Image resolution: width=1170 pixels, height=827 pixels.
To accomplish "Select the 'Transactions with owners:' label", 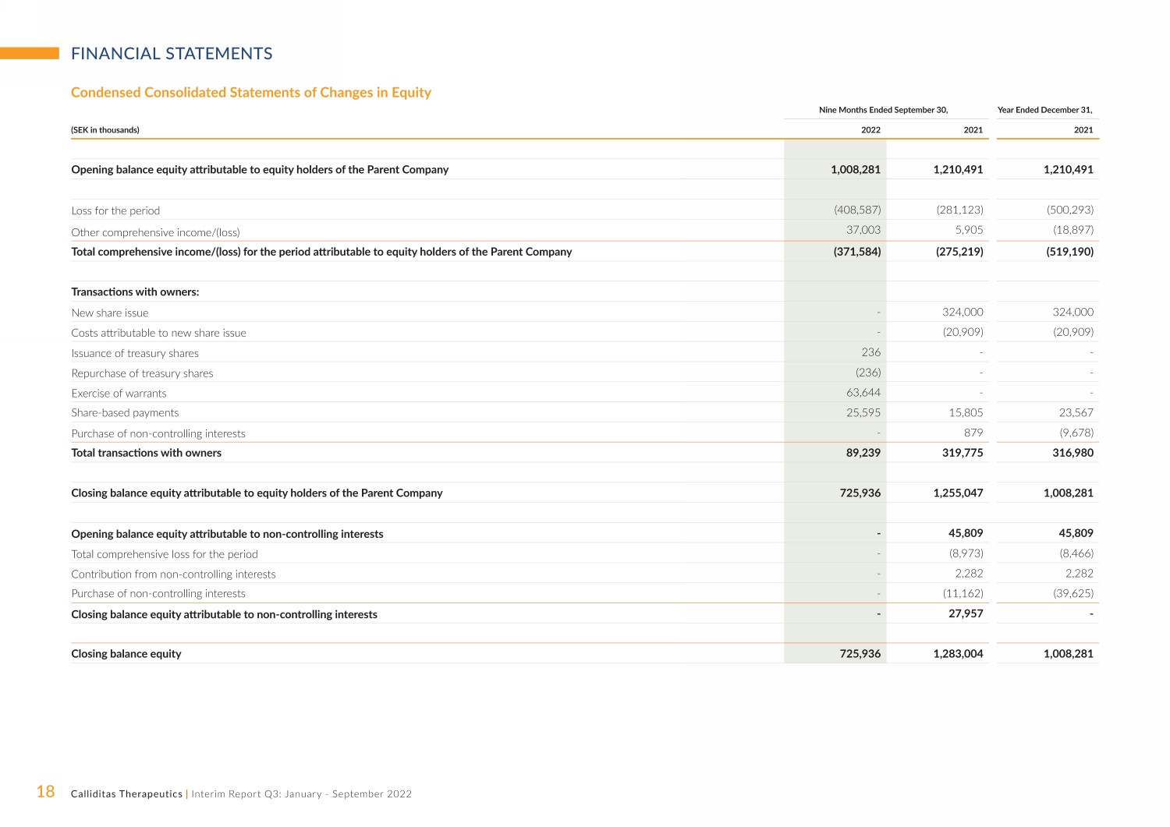I will pos(135,292).
